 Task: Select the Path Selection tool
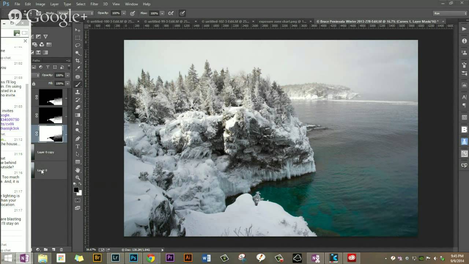pyautogui.click(x=78, y=154)
